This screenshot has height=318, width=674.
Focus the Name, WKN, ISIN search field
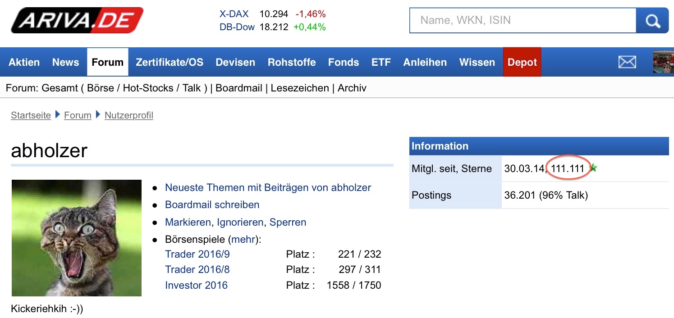click(x=523, y=20)
